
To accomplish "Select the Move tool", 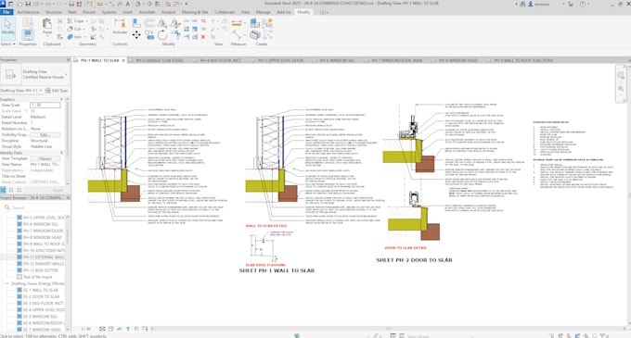I will (136, 35).
